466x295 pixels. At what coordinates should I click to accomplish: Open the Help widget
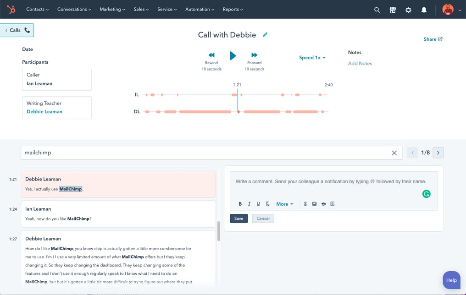[451, 280]
